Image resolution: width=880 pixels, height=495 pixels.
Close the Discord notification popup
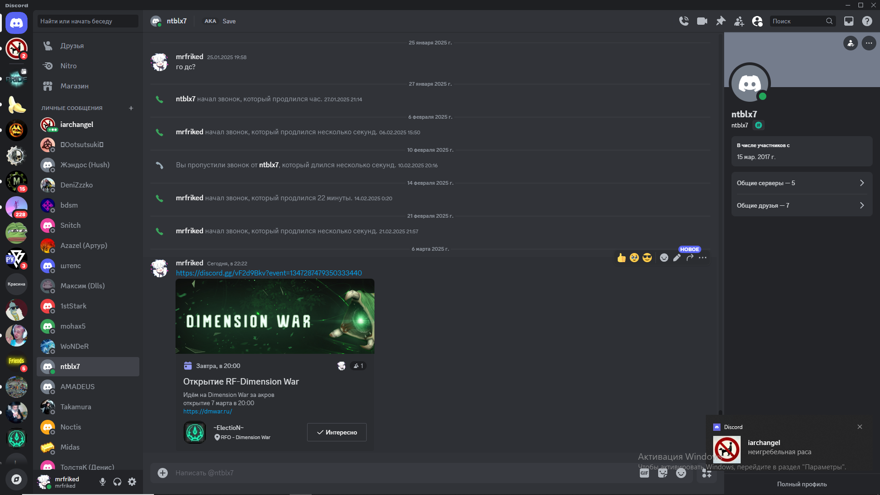[x=860, y=427]
